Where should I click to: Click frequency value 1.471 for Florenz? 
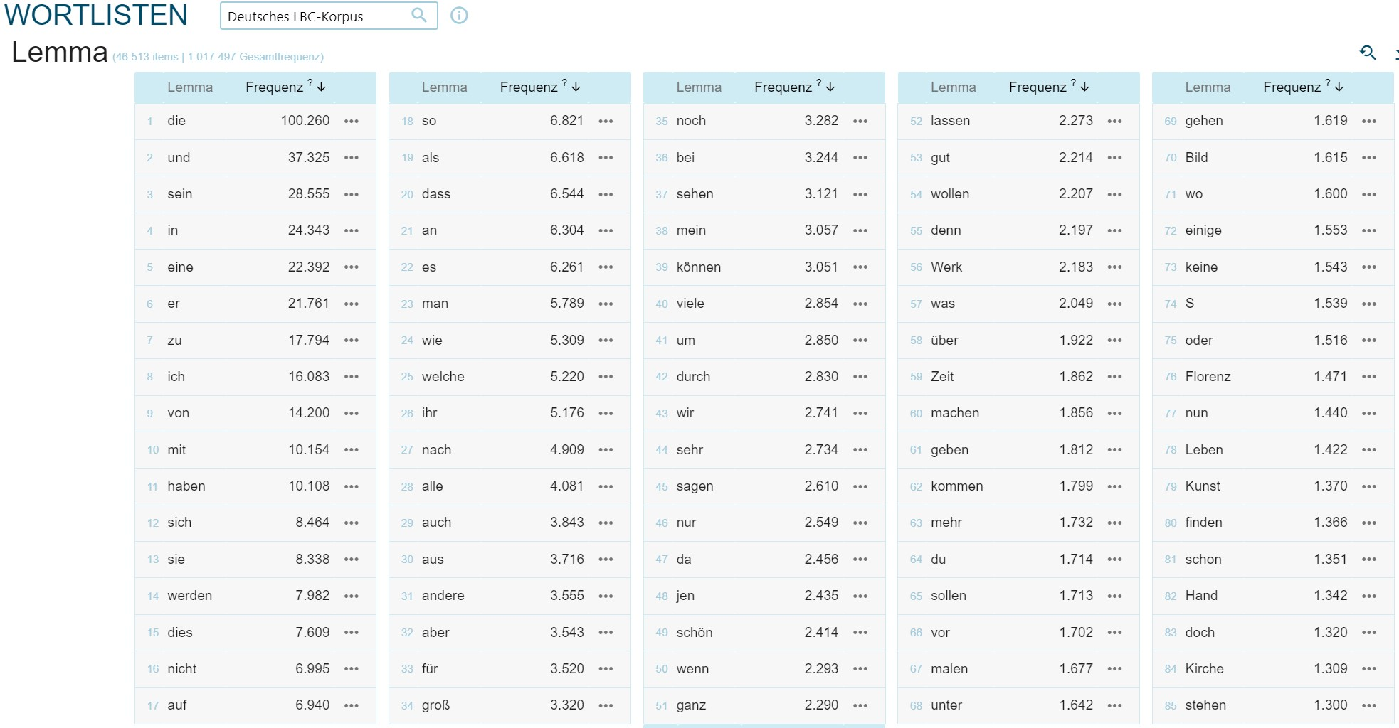tap(1331, 377)
